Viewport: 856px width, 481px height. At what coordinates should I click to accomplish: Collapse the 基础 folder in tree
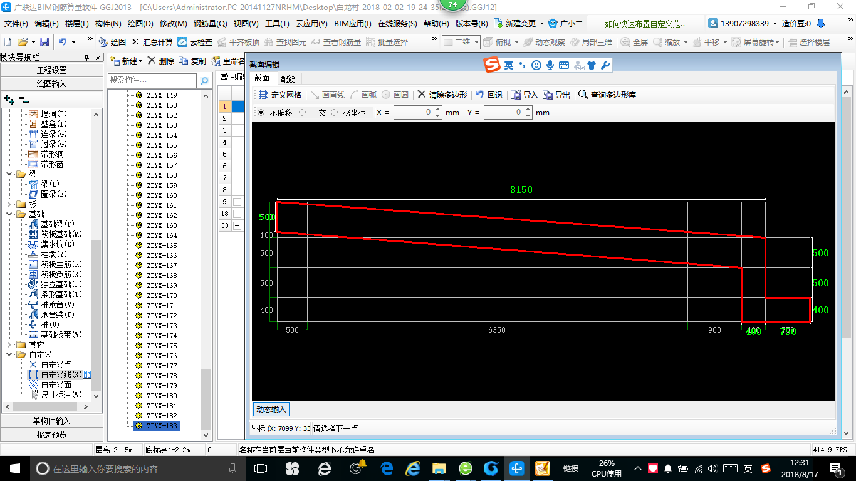[x=9, y=214]
